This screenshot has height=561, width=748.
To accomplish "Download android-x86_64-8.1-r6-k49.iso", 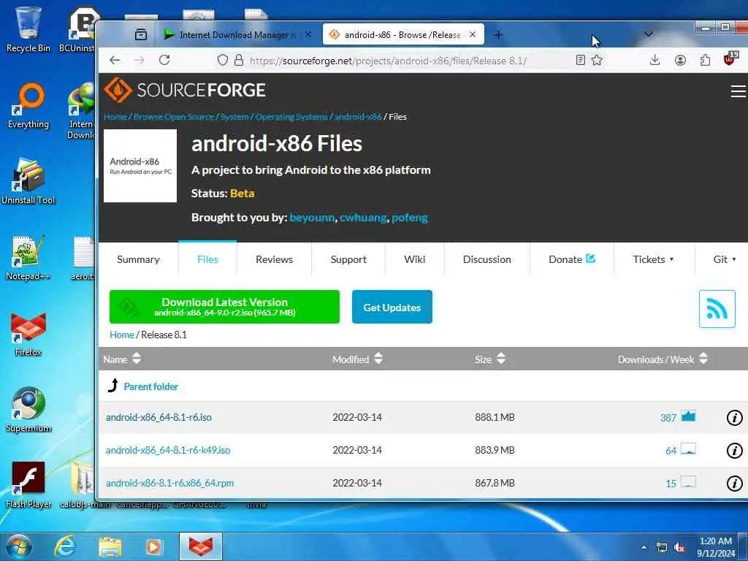I will click(x=168, y=450).
